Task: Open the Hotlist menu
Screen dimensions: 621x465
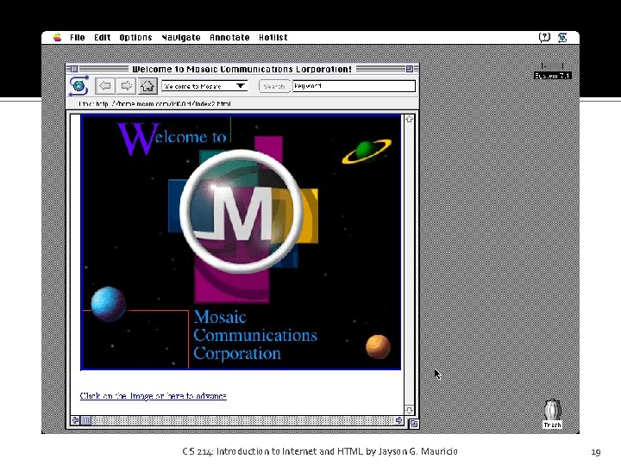Action: [x=273, y=38]
